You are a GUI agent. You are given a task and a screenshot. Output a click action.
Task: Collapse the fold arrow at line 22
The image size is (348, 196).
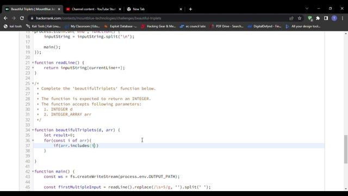(33, 68)
